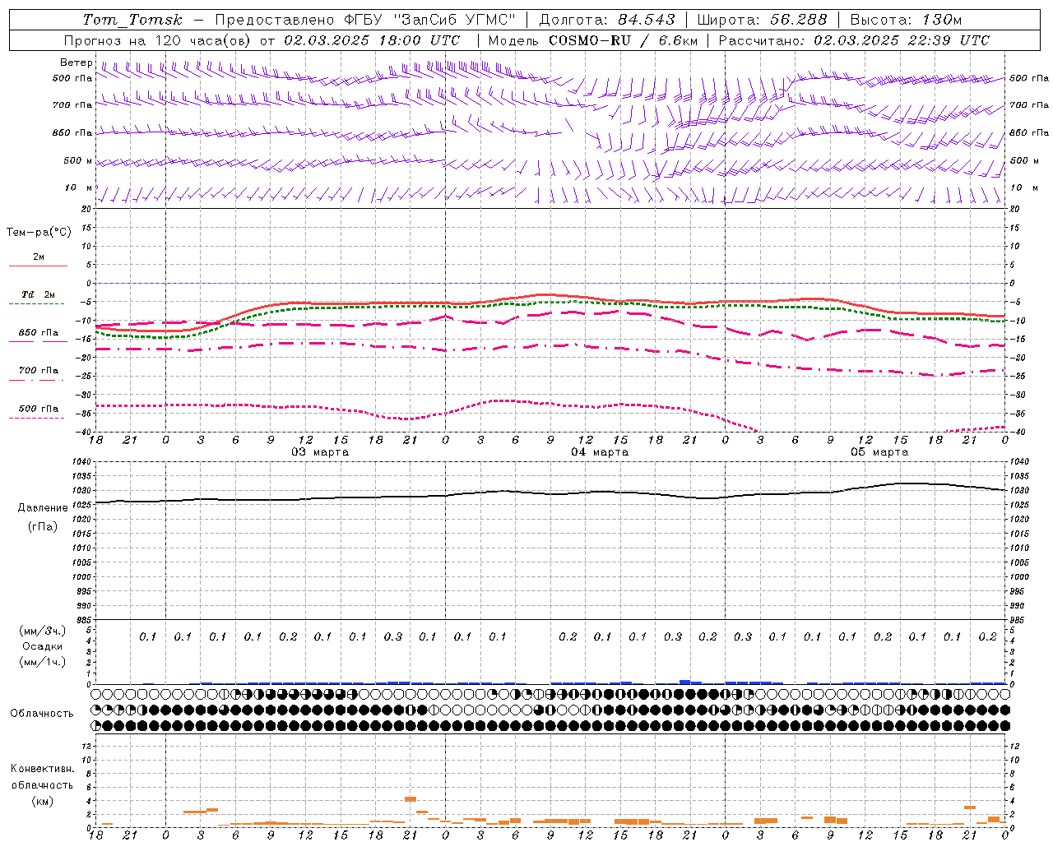
Task: Select the 850 гПа temperature legend label
Action: (x=39, y=333)
